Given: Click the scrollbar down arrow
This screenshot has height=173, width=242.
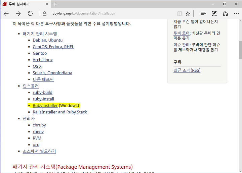Looking at the screenshot, I should point(240,171).
